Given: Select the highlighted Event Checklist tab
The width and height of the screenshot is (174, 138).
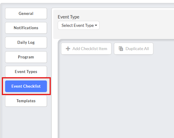Looking at the screenshot, I should coord(26,86).
